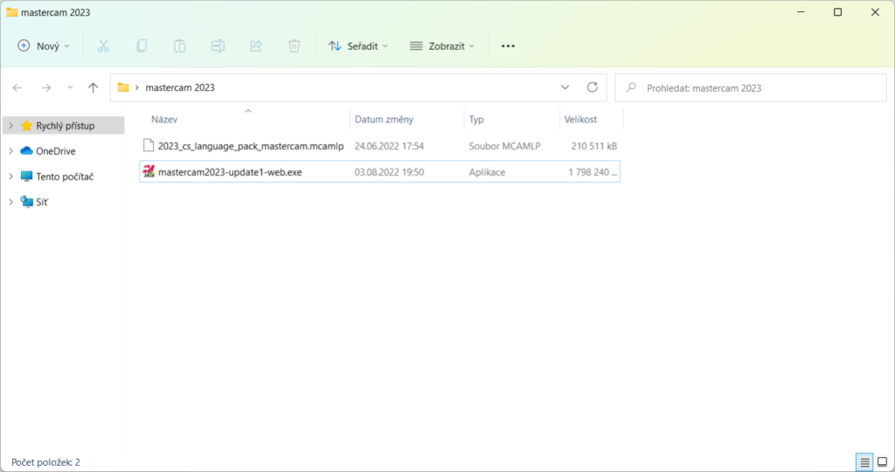The image size is (895, 472).
Task: Select mastercam2023-update1-web.exe file
Action: pos(230,172)
